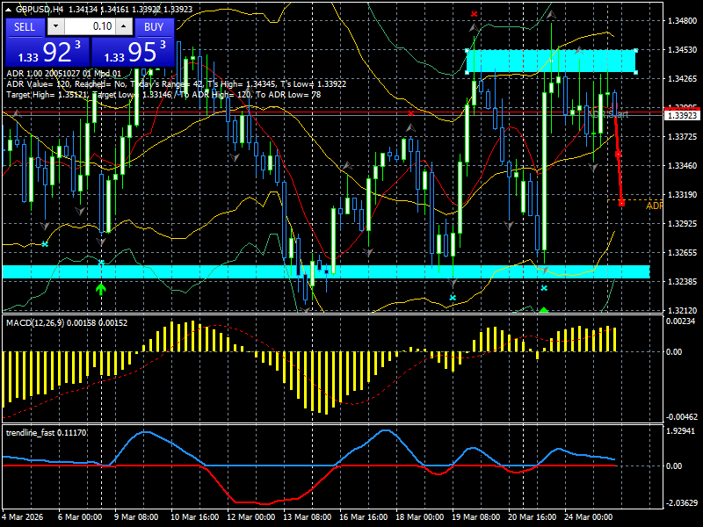
Task: Click the 4 Mar 2026 date label
Action: [23, 517]
